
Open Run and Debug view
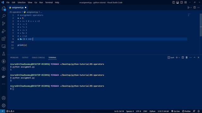click(3, 31)
